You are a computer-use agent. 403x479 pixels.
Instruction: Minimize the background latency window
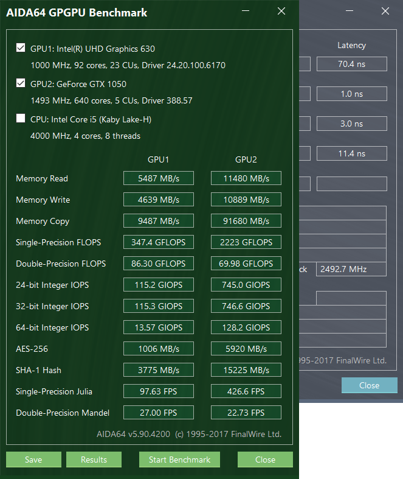point(350,11)
